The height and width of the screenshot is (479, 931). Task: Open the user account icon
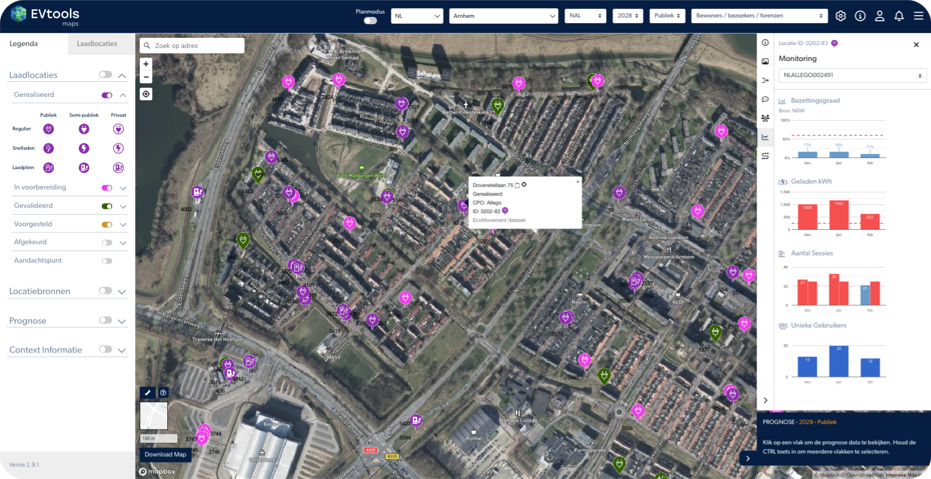pyautogui.click(x=879, y=16)
